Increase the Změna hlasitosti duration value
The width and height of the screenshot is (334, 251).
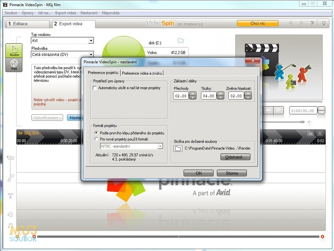pos(248,94)
